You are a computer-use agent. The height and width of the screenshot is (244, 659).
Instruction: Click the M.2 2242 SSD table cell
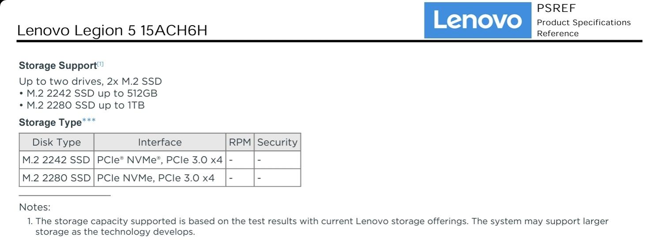pos(56,160)
